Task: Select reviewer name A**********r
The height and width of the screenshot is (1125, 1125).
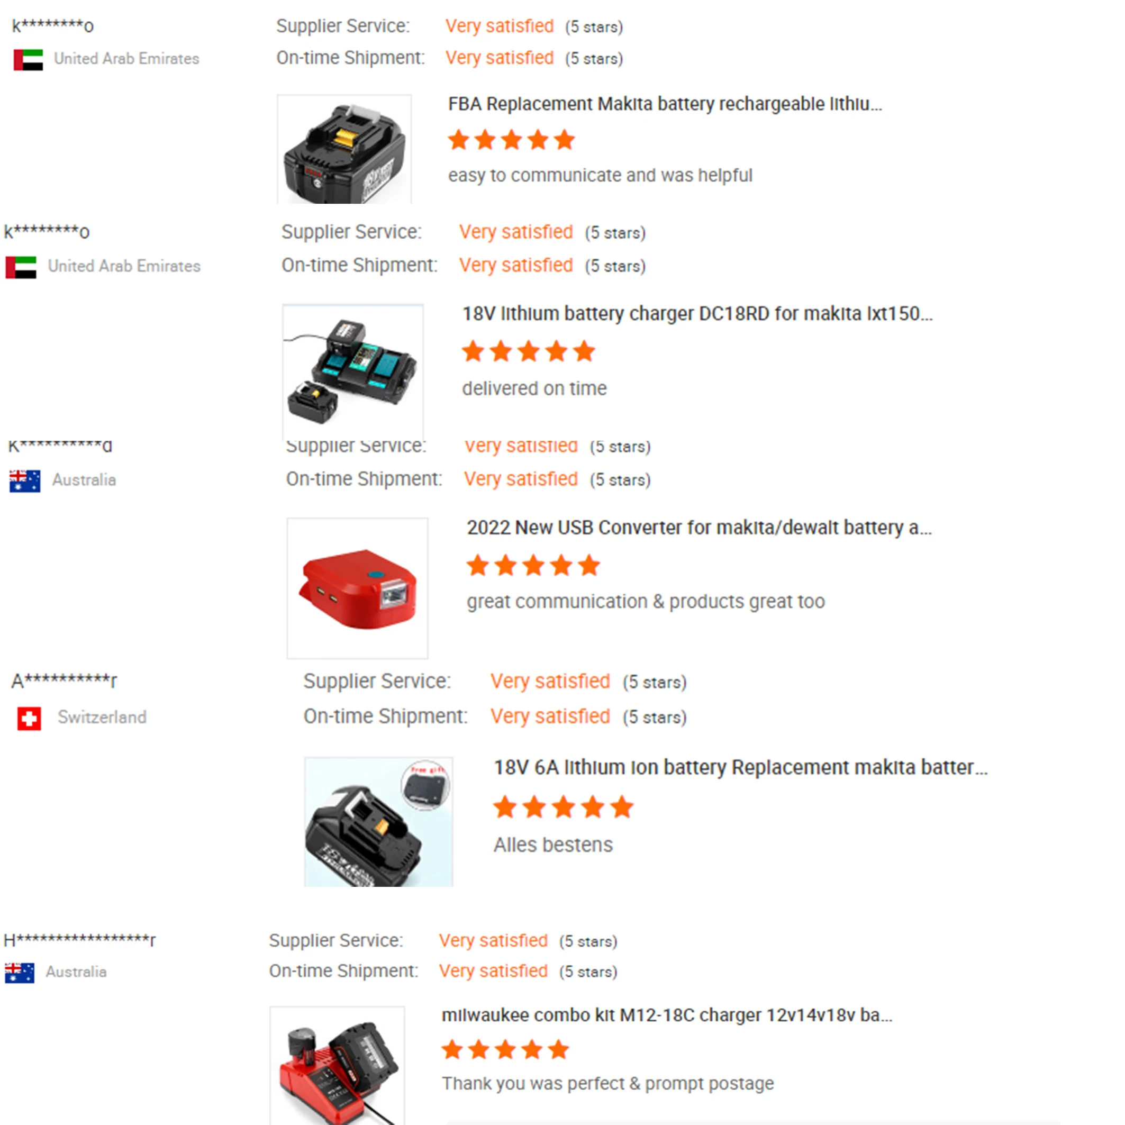Action: point(64,680)
